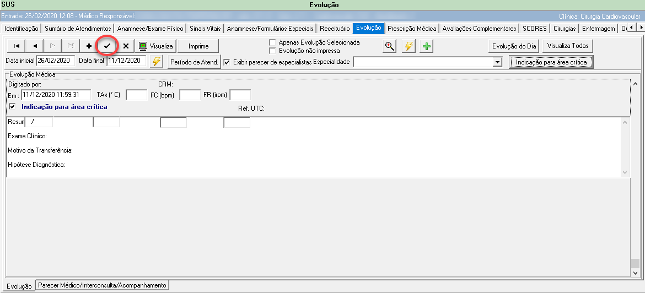This screenshot has height=293, width=645.
Task: Click Visualiza Todas button
Action: (568, 46)
